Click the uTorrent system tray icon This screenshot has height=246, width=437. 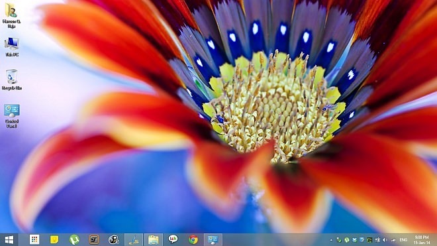pyautogui.click(x=347, y=240)
